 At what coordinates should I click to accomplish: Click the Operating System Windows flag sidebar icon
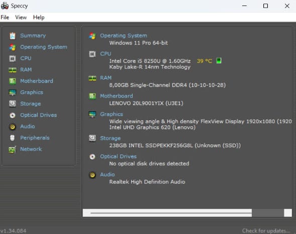pos(13,47)
